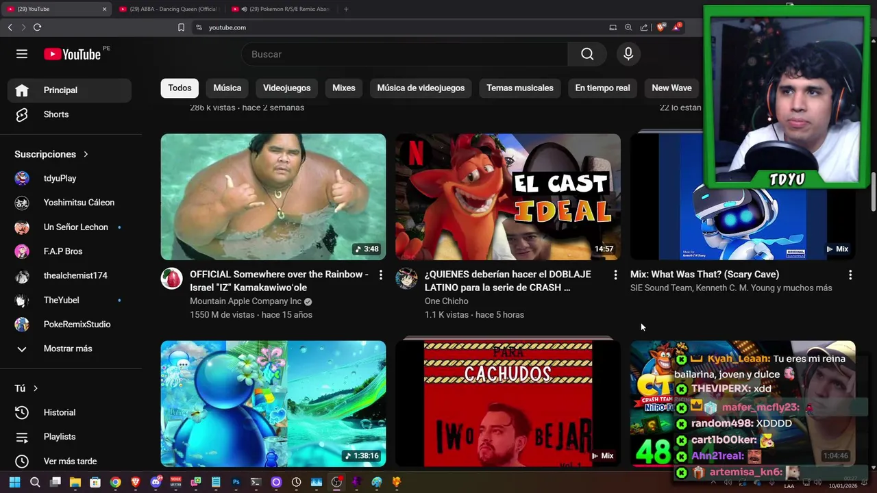Open Ver más tarde list
The width and height of the screenshot is (877, 493).
pos(69,461)
